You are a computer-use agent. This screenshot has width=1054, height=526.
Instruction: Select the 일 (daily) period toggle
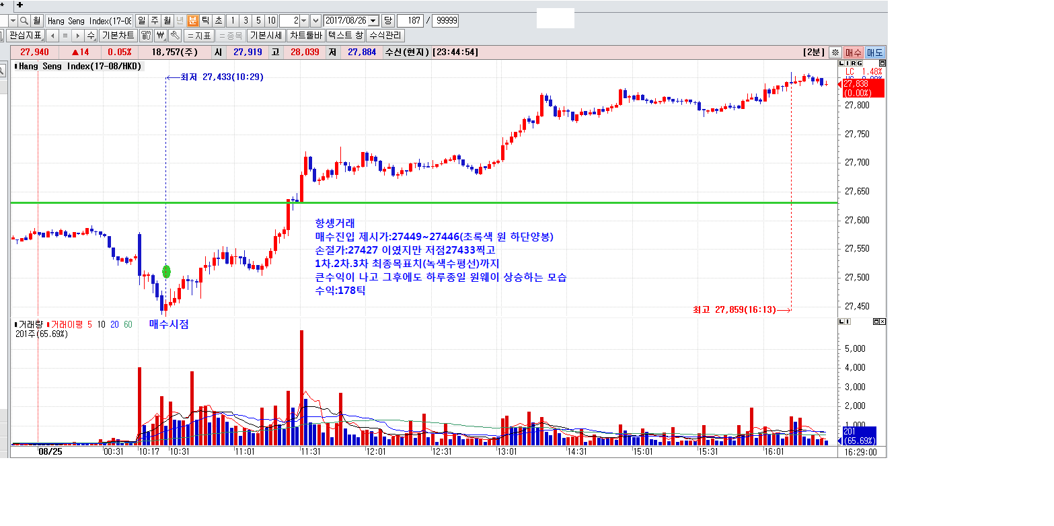(142, 21)
